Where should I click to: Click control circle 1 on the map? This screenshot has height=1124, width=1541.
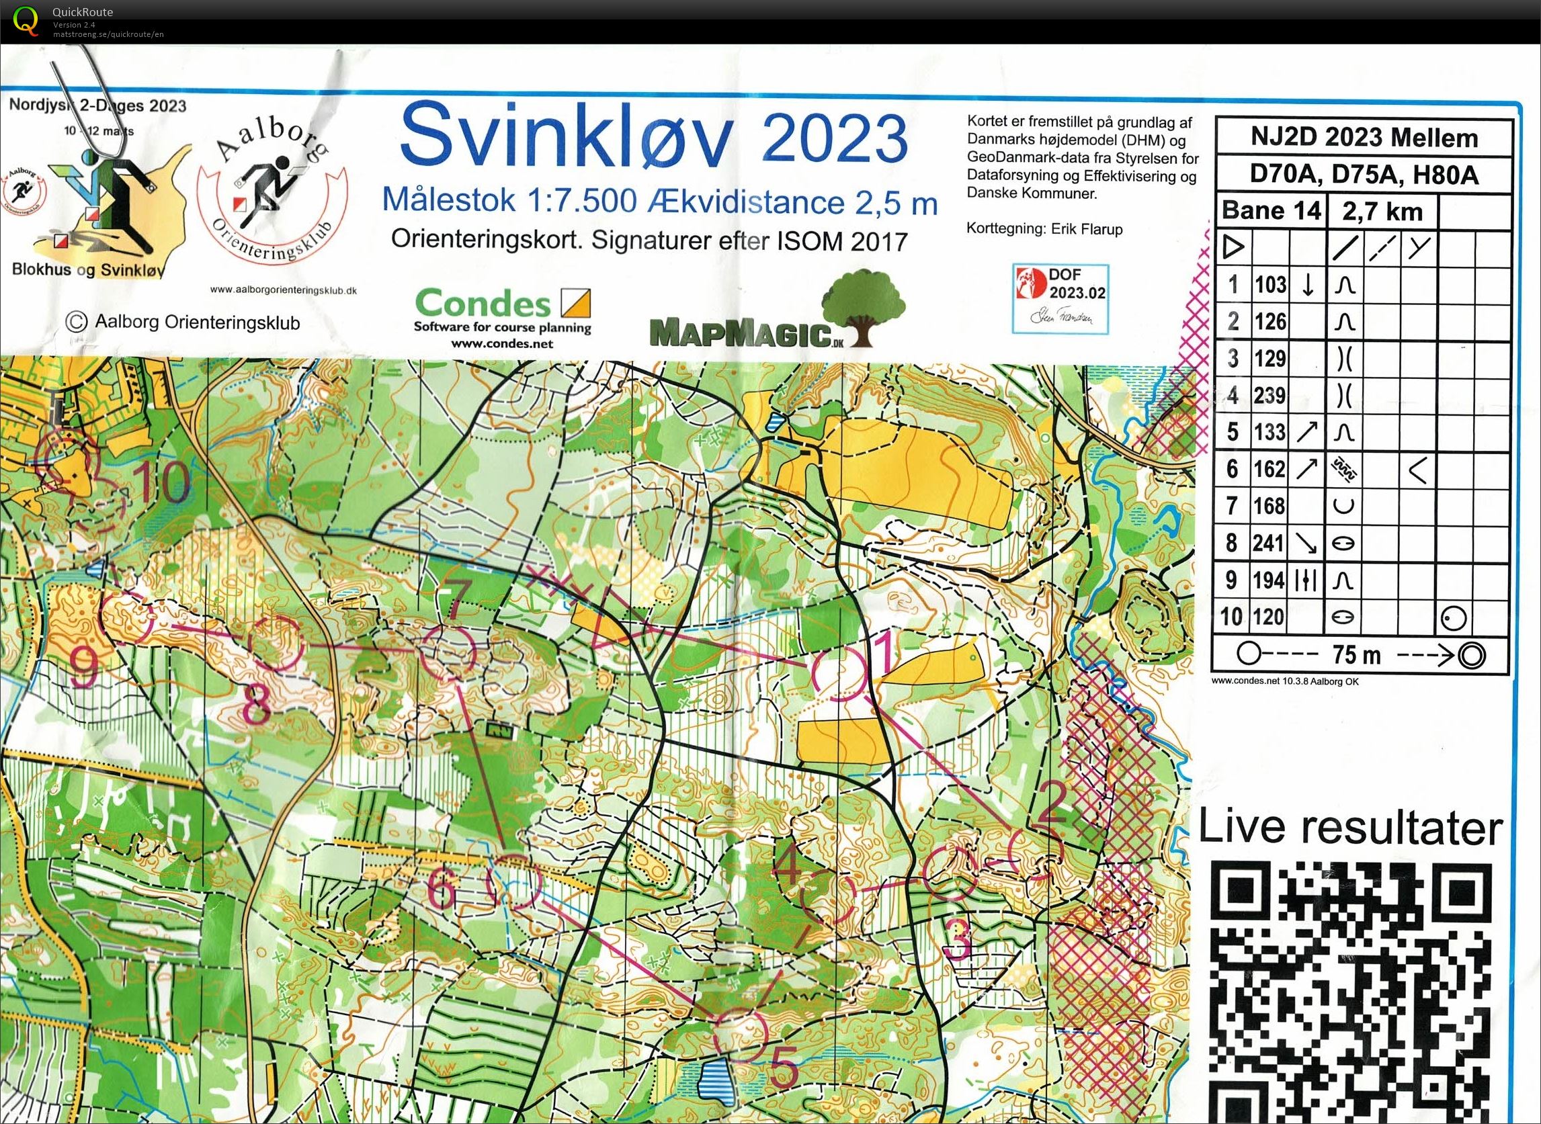point(841,673)
